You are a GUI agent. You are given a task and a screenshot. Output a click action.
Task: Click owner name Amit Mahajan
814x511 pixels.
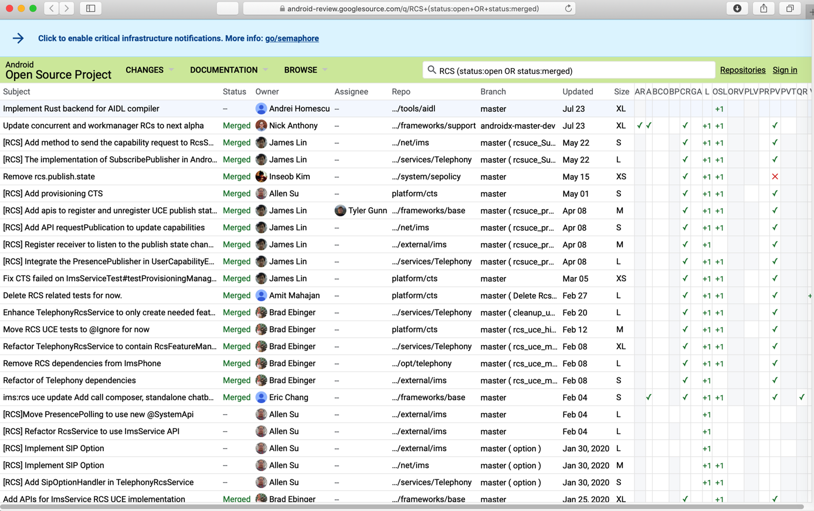294,295
